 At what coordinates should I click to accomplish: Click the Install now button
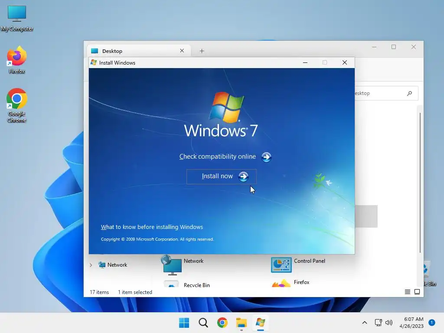pos(222,176)
